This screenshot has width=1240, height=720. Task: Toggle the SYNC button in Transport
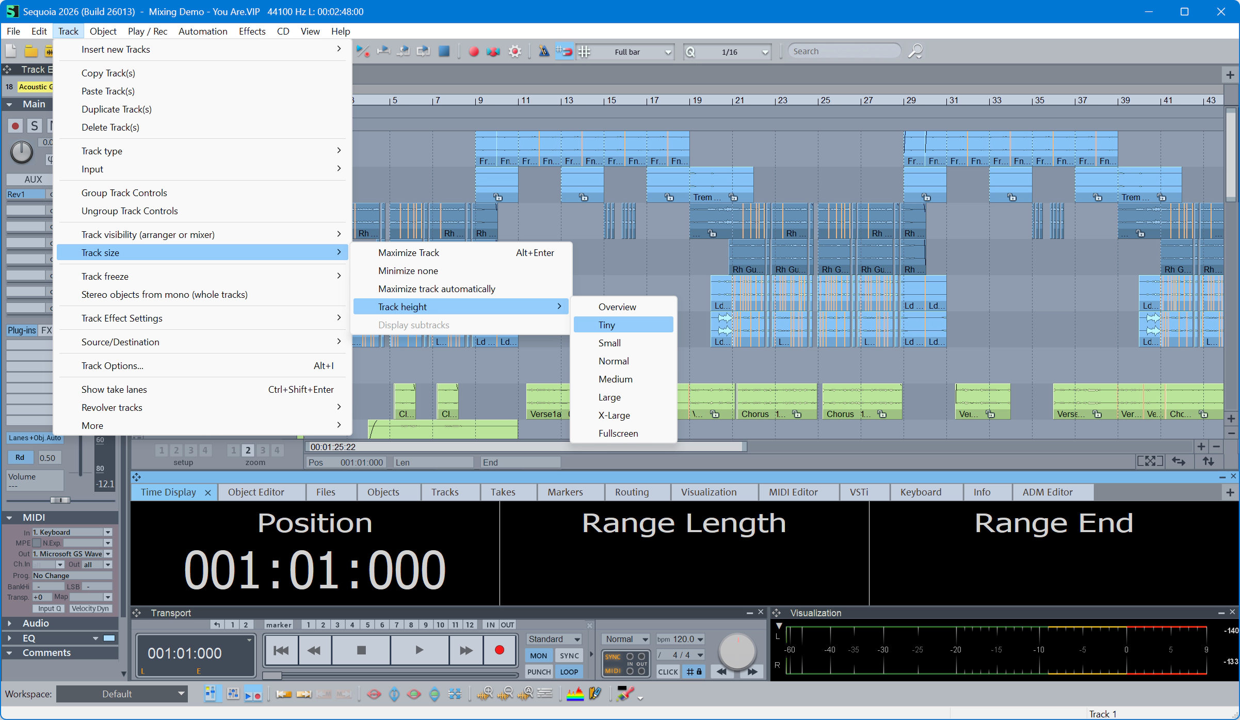(569, 655)
